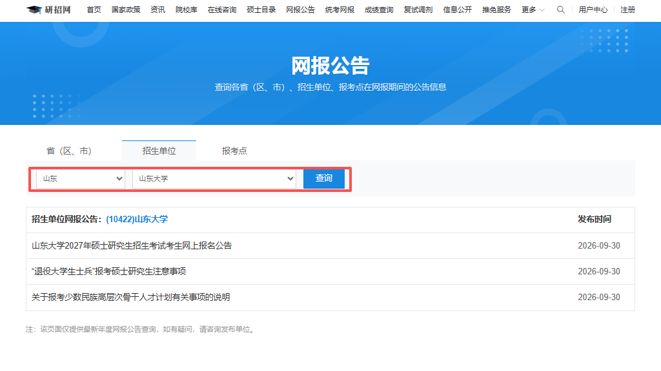Screen dimensions: 661x371
Task: Click the 招生单位网报公告： label
Action: click(67, 219)
